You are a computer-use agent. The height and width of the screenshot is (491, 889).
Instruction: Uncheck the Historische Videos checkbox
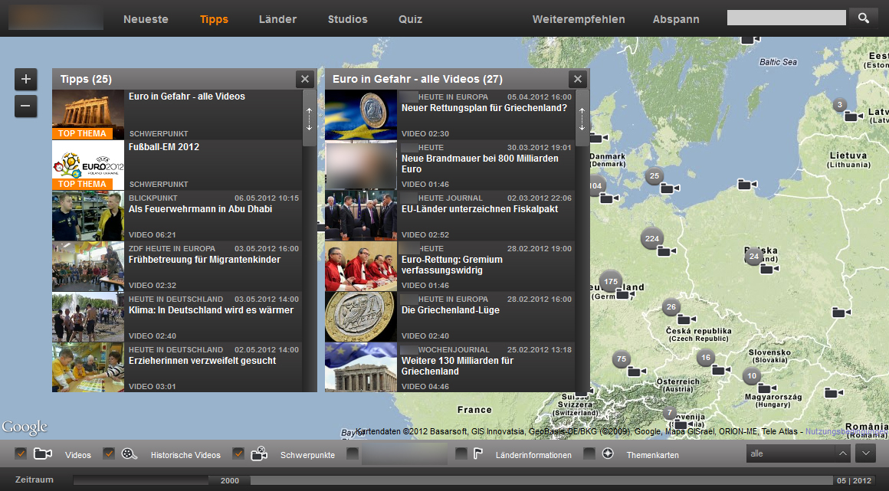pyautogui.click(x=109, y=454)
